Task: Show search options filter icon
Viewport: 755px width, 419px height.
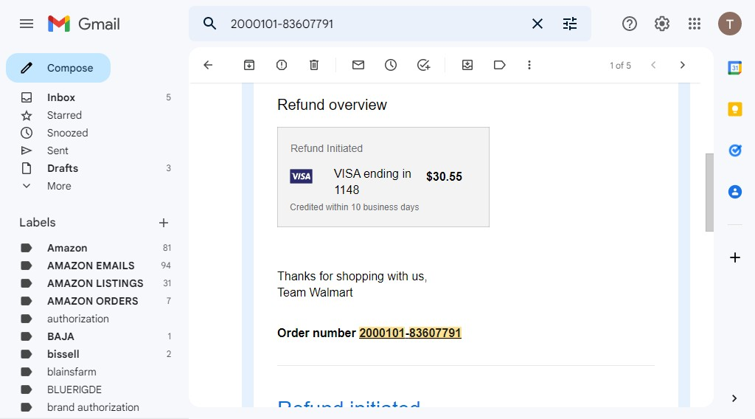Action: coord(570,24)
